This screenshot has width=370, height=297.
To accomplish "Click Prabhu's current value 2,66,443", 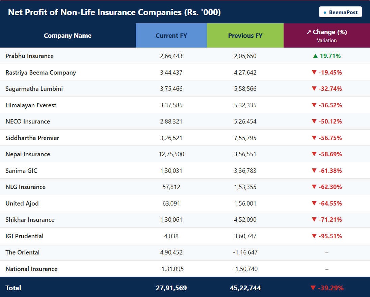I will coord(171,56).
